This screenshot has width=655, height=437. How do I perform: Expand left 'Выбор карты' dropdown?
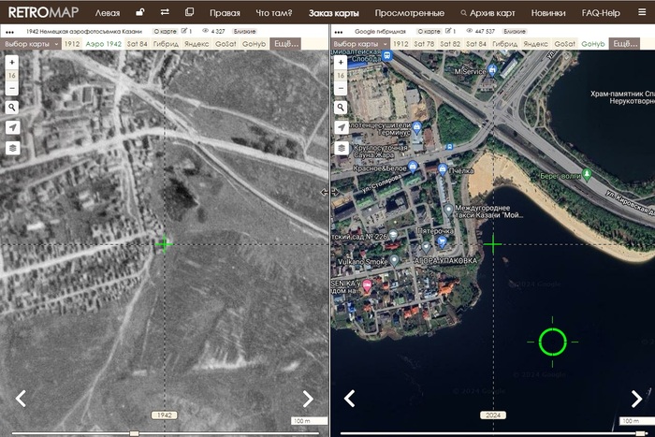tap(29, 44)
